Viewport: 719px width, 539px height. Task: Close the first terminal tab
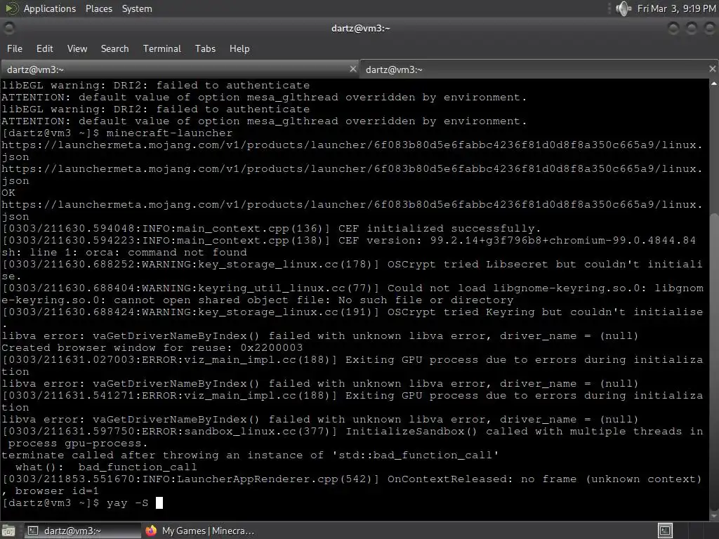[x=352, y=69]
